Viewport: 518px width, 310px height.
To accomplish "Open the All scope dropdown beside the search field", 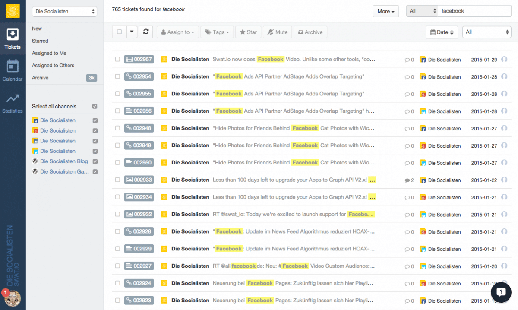I will click(422, 11).
